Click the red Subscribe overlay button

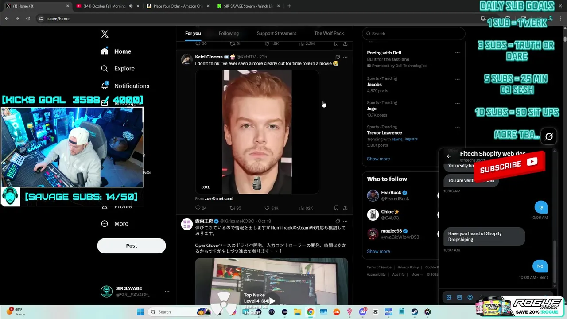pyautogui.click(x=509, y=166)
